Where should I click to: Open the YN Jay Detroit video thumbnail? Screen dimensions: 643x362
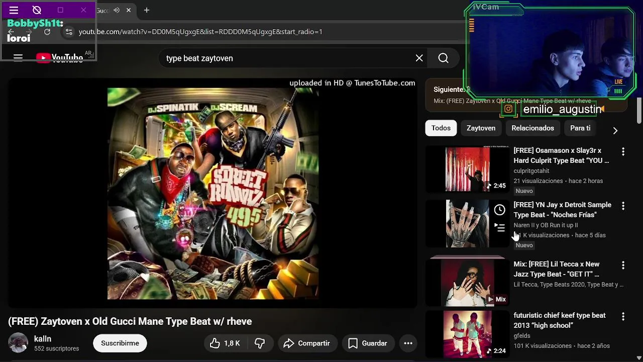(x=467, y=224)
